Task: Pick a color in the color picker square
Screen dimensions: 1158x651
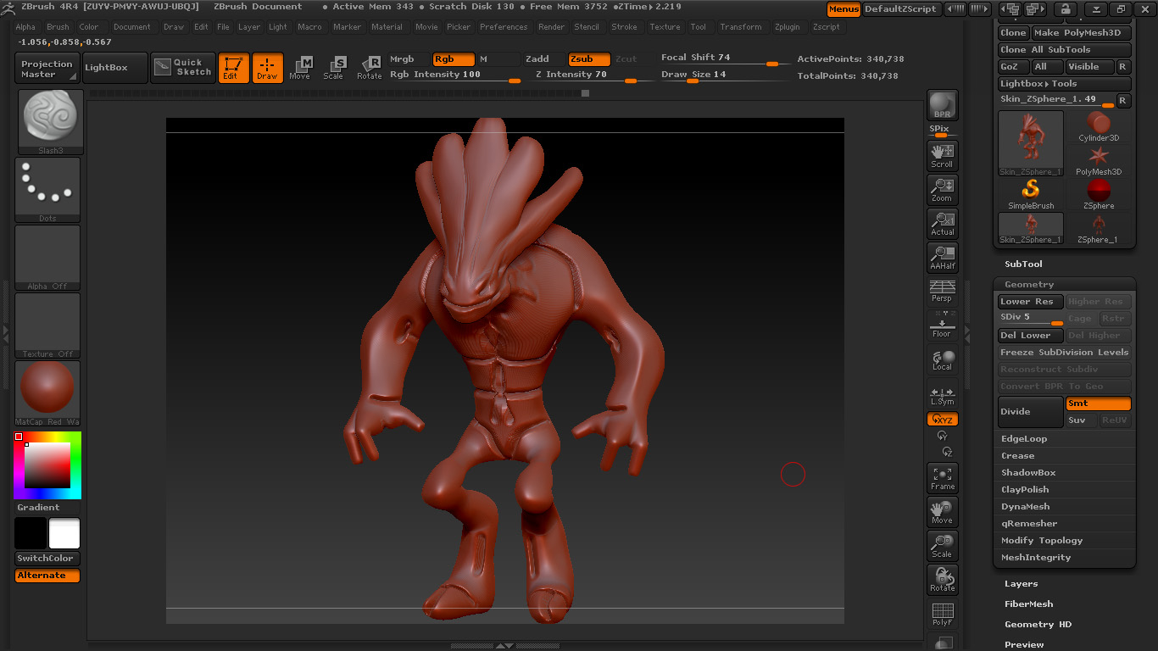Action: coord(47,465)
